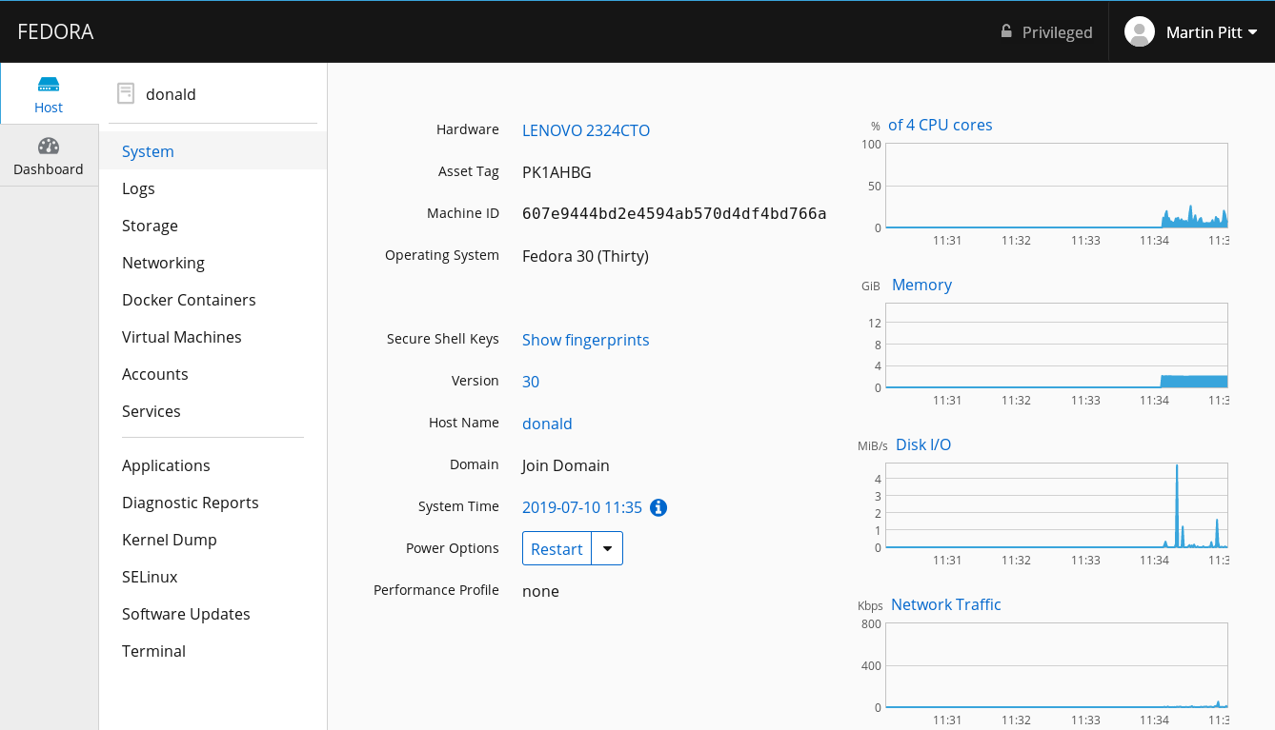Open the Dashboard gauge icon
Screen dimensions: 1275x730
tap(49, 147)
